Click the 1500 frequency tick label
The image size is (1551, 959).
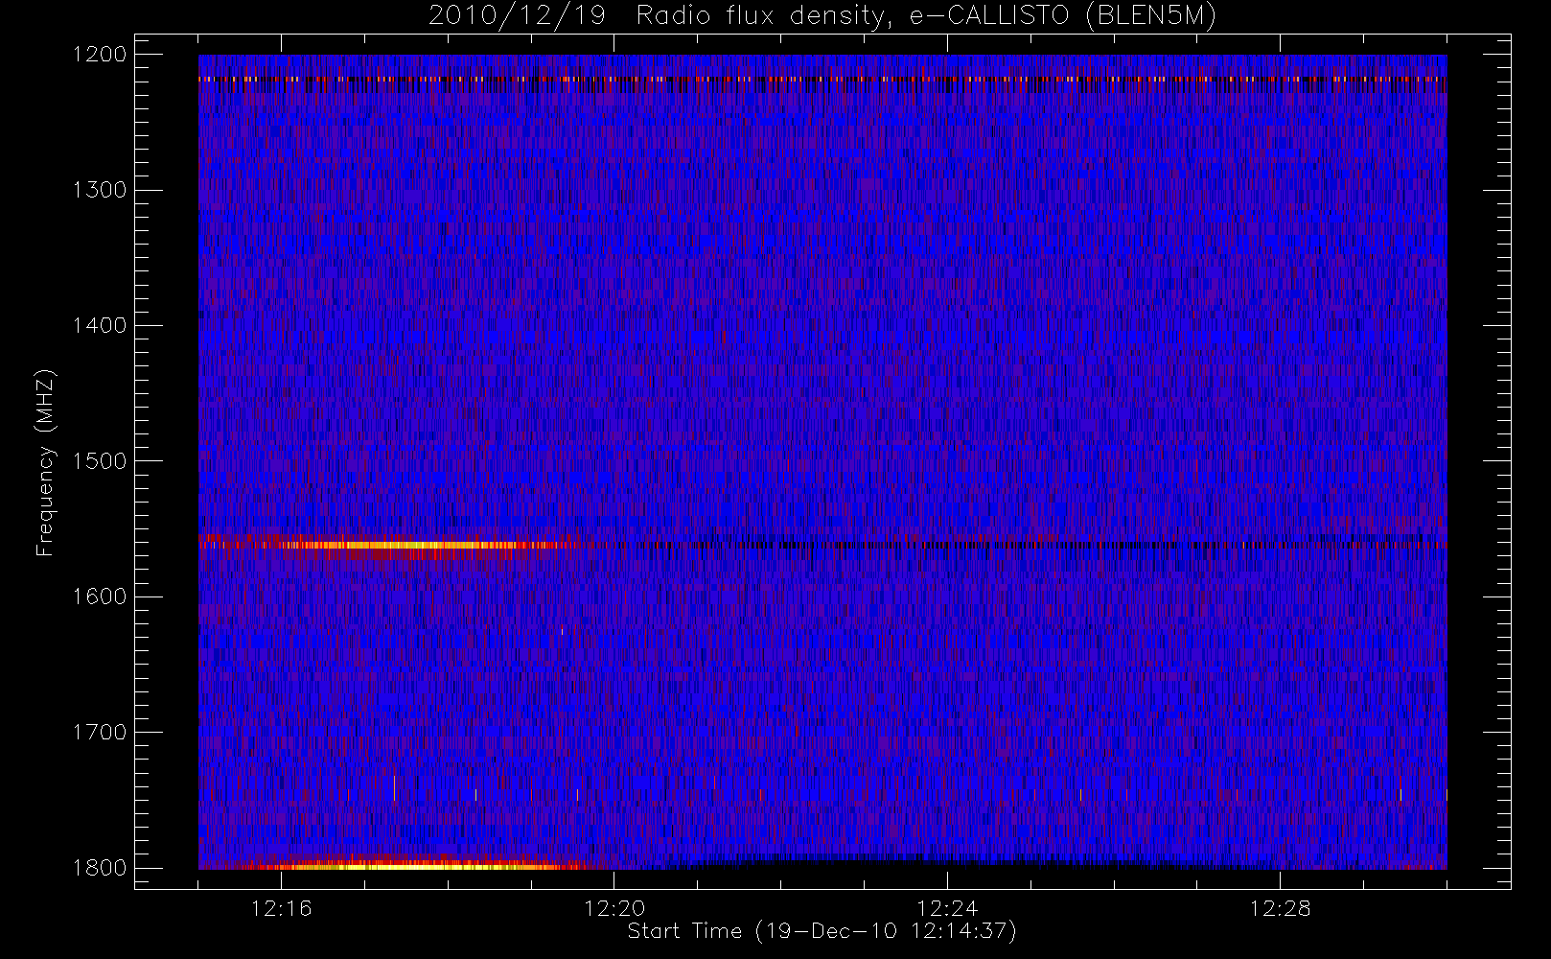coord(100,461)
